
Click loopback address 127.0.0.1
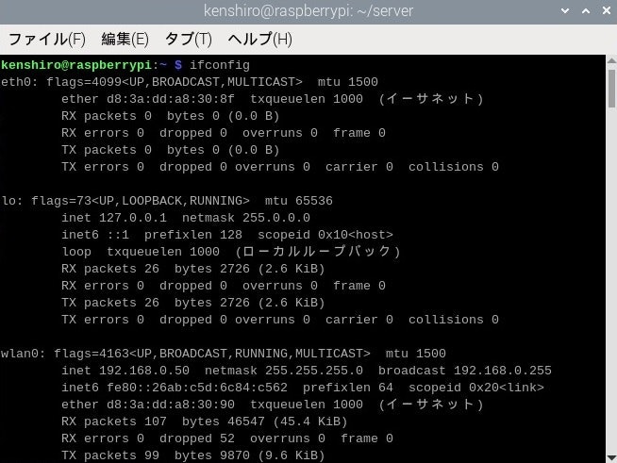[133, 218]
